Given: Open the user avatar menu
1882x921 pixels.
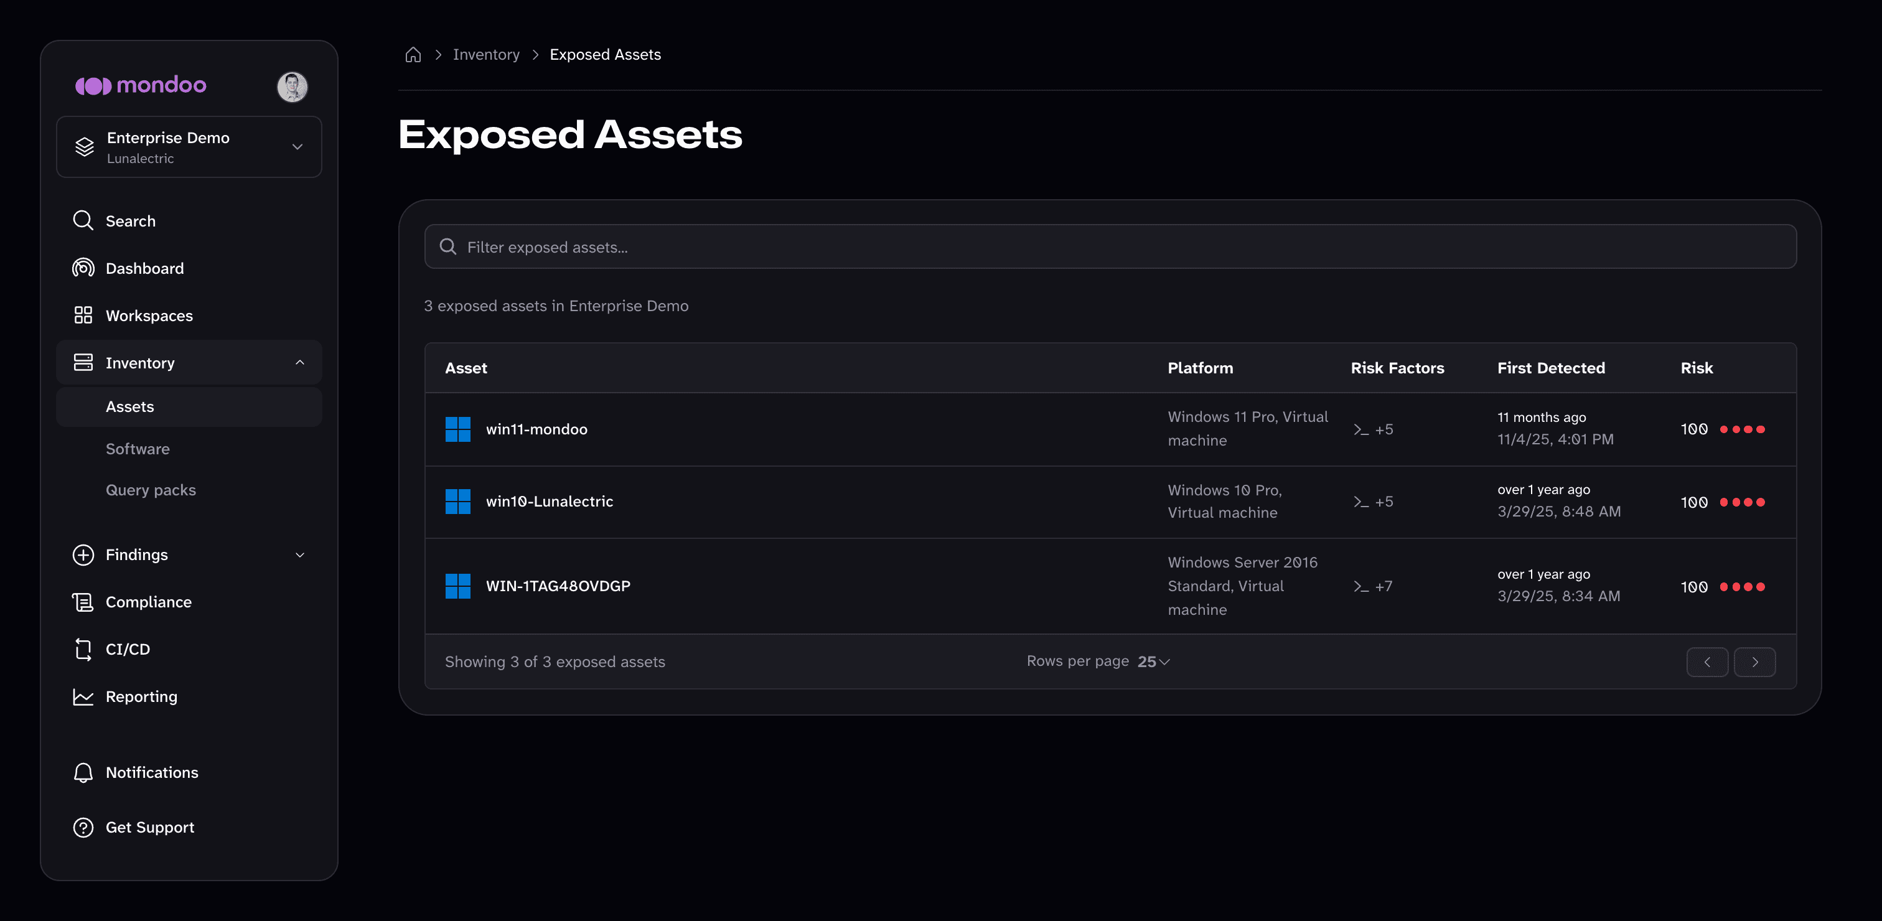Looking at the screenshot, I should (x=293, y=87).
